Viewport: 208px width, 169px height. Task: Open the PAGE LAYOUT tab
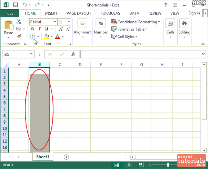click(79, 13)
